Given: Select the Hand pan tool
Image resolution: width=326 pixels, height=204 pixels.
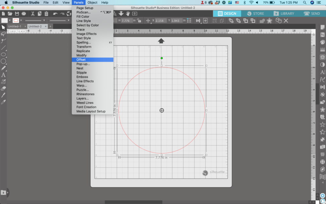Looking at the screenshot, I should pos(128,14).
